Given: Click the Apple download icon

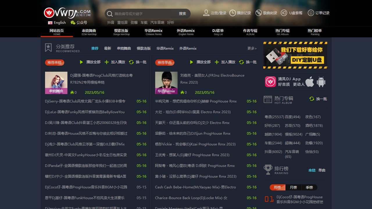Looking at the screenshot, I should (310, 82).
